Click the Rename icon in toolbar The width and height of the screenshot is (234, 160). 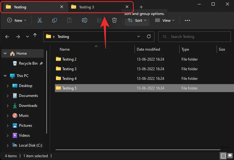coord(85,20)
